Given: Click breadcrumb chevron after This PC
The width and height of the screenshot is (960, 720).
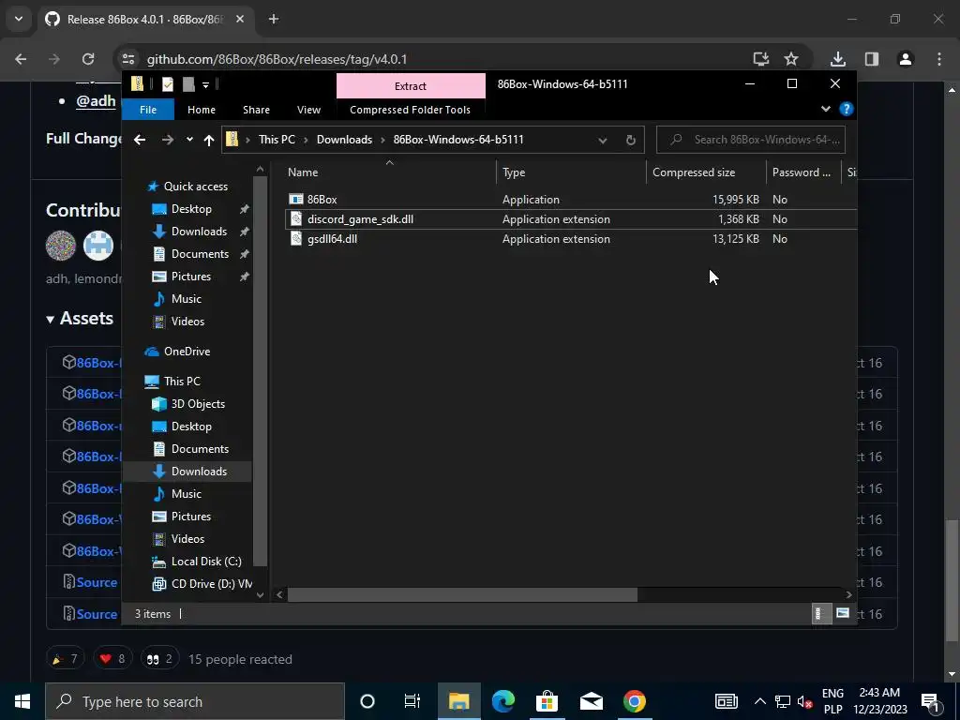Looking at the screenshot, I should click(307, 140).
